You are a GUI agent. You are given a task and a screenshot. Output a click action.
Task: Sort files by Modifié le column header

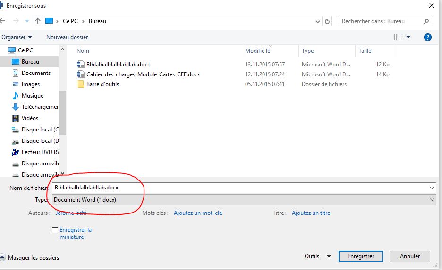tap(258, 51)
